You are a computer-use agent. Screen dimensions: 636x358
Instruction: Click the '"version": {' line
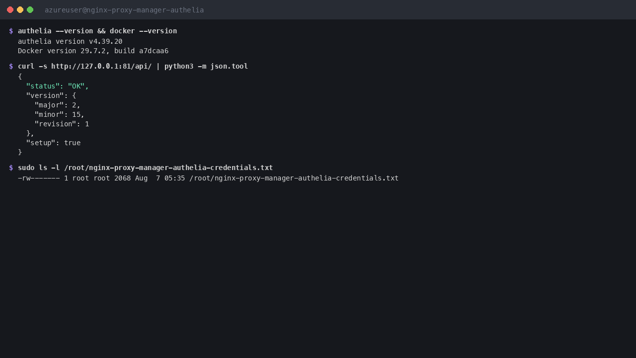[x=51, y=95]
